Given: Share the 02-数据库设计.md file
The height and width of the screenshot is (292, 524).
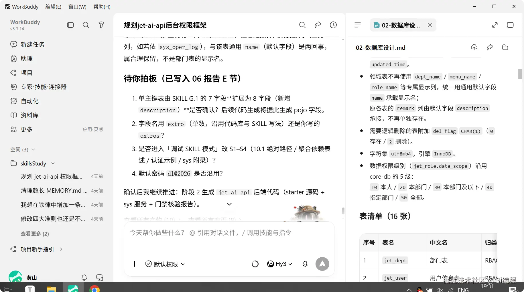Looking at the screenshot, I should (490, 47).
